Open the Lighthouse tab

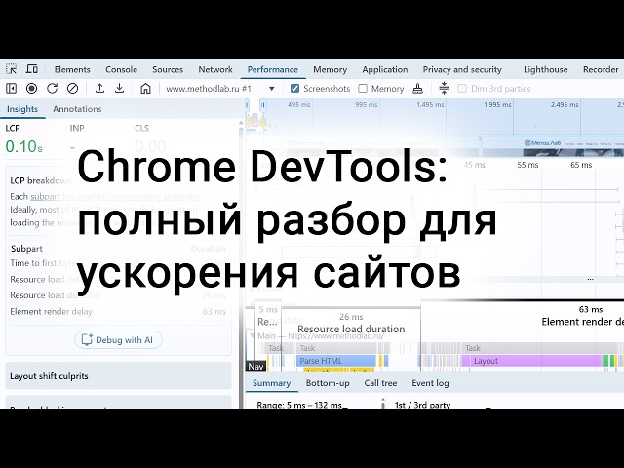pos(546,69)
